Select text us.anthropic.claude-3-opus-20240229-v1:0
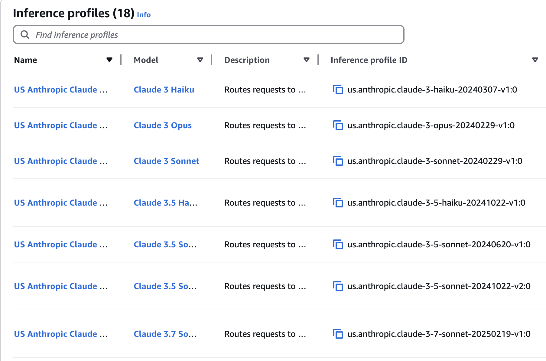The width and height of the screenshot is (546, 361). coord(431,125)
